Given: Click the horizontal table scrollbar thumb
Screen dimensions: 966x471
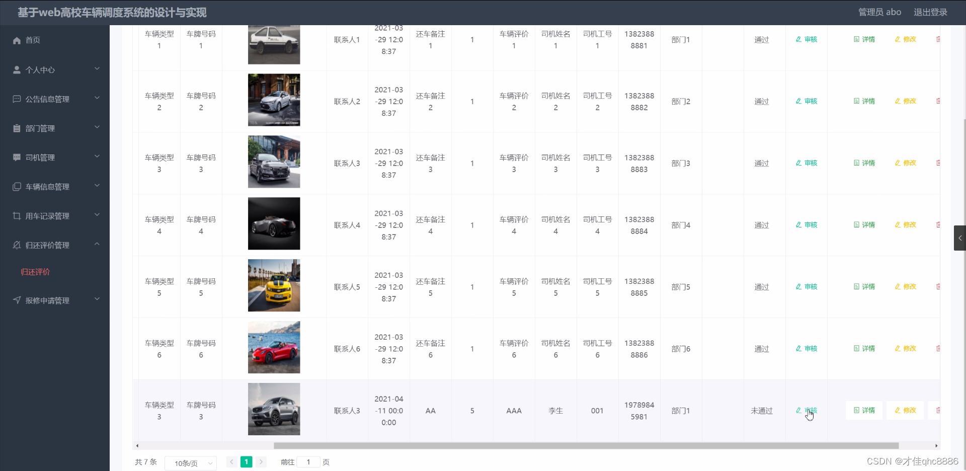Looking at the screenshot, I should point(586,446).
